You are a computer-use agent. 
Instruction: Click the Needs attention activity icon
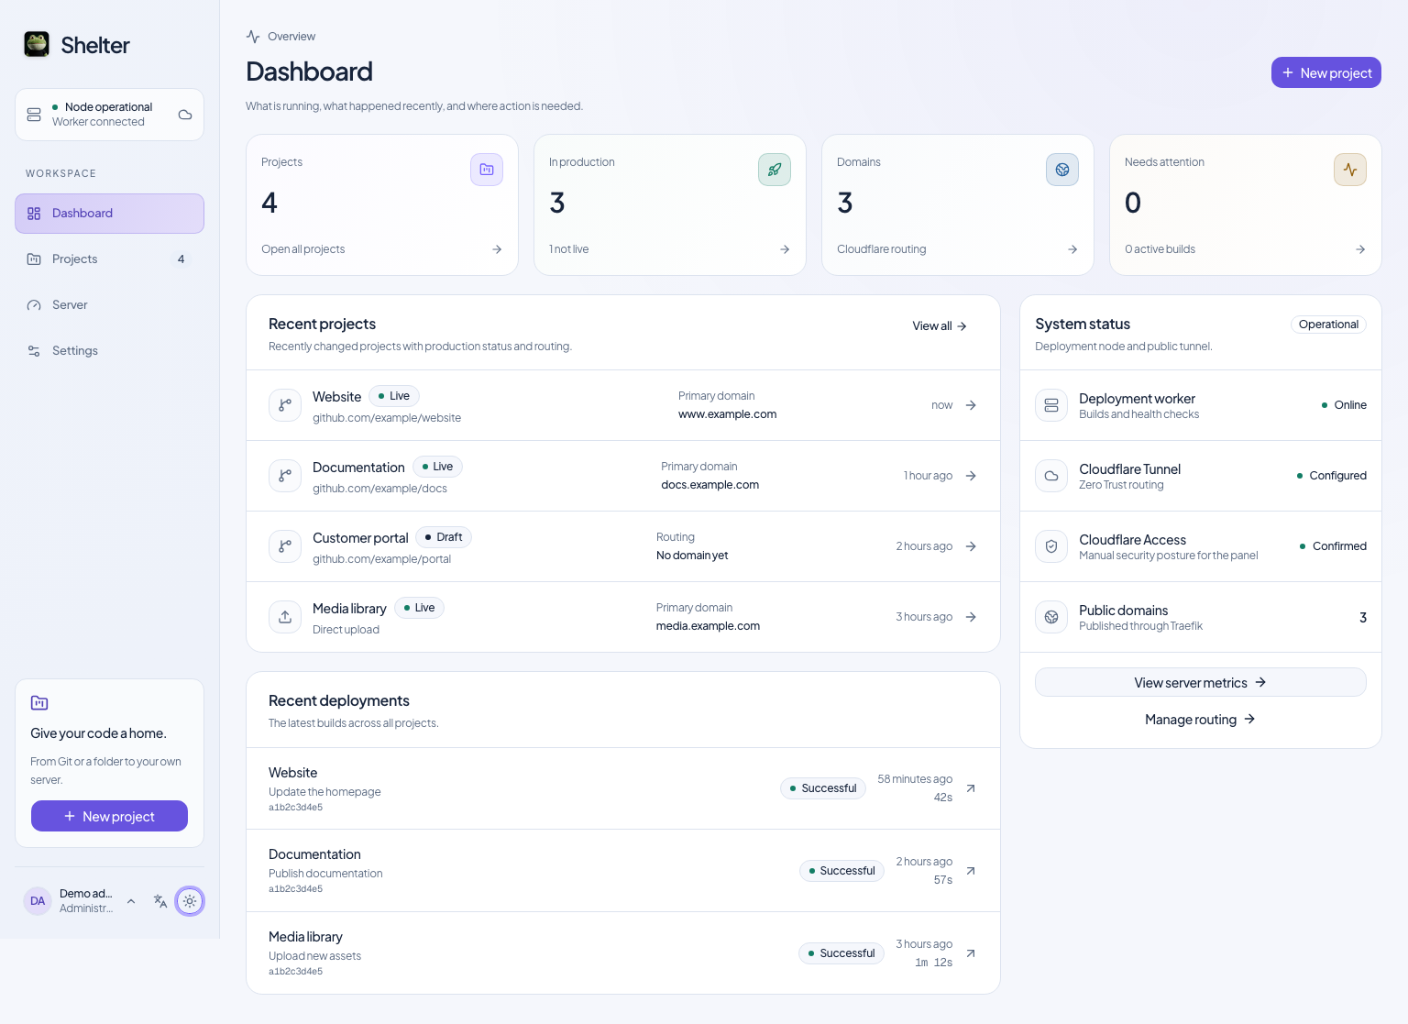1350,170
